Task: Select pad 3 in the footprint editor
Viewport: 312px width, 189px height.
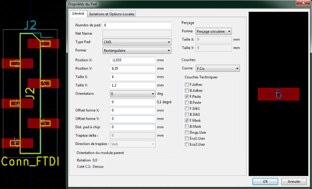Action: [43, 83]
